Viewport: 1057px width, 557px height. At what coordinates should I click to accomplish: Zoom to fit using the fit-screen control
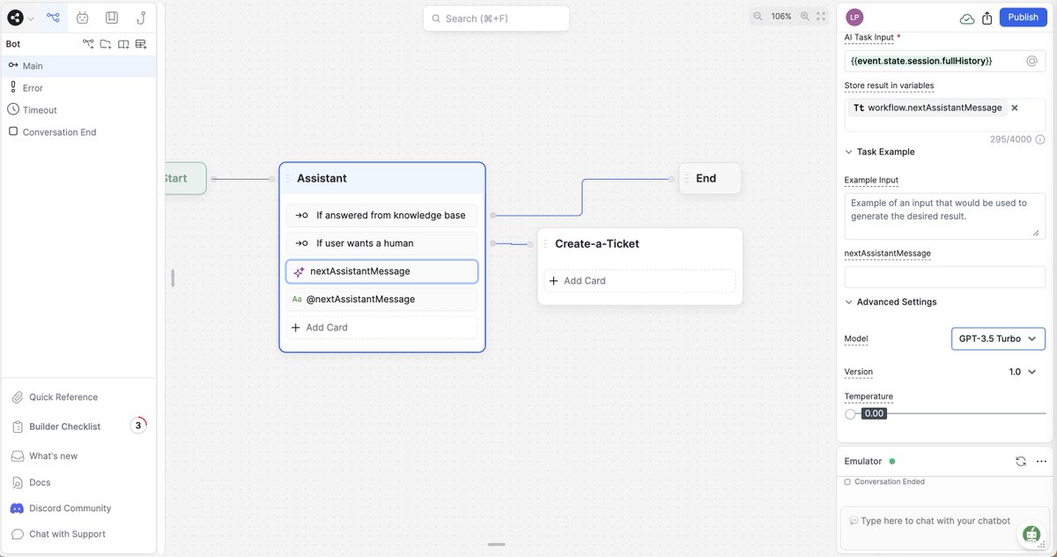click(x=821, y=16)
